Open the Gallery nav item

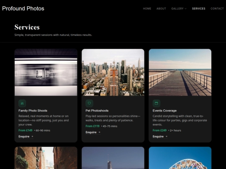179,9
